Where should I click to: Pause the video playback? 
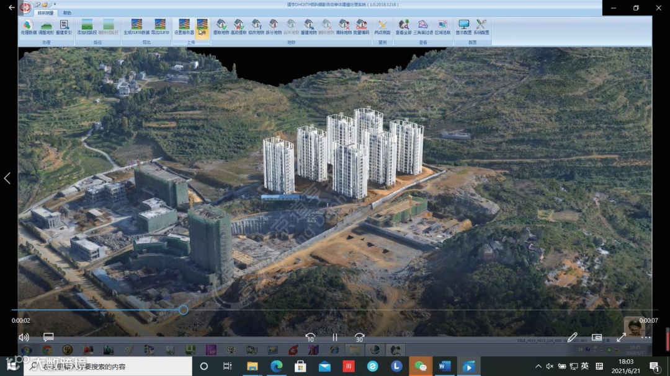click(x=335, y=338)
